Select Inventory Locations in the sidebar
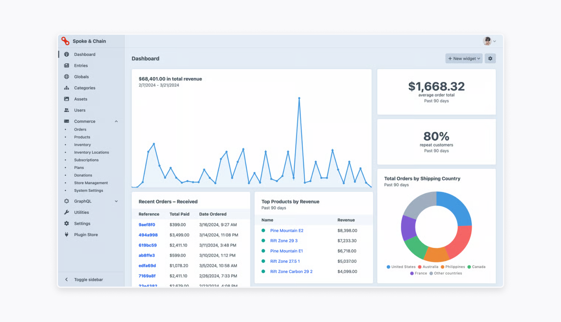 pyautogui.click(x=92, y=152)
